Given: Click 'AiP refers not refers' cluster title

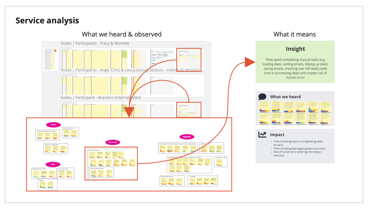Looking at the screenshot, I should point(221,157).
